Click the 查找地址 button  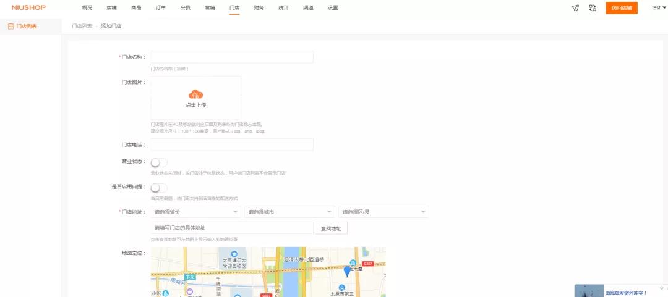pos(331,228)
